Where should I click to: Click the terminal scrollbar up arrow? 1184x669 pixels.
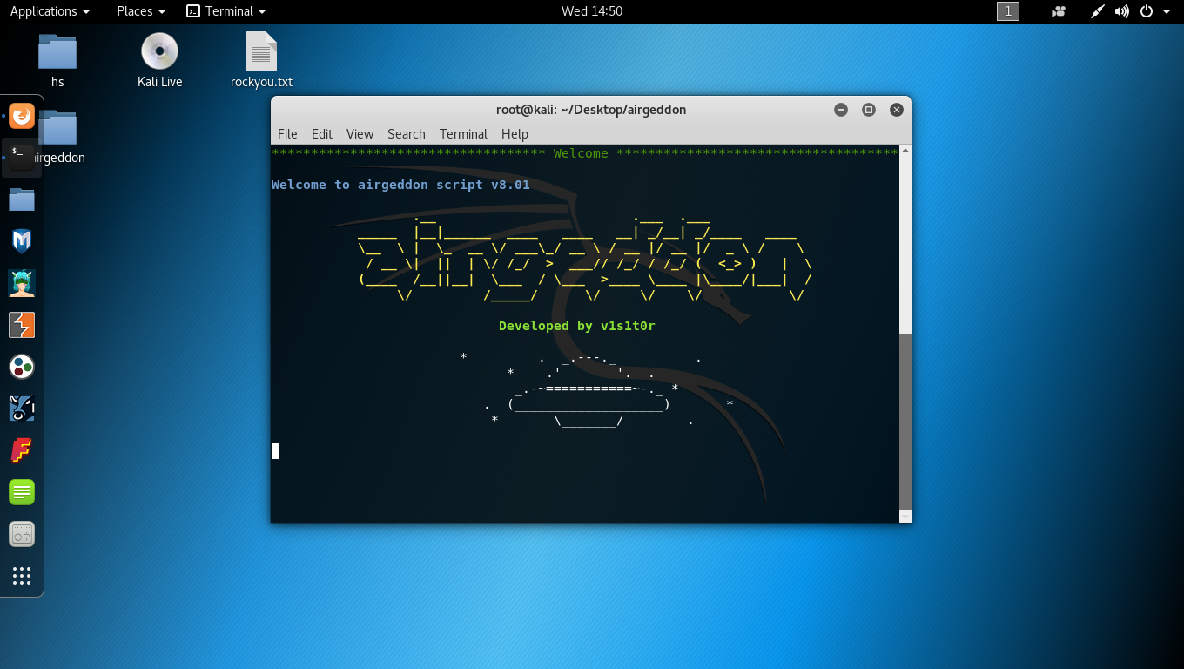(905, 152)
